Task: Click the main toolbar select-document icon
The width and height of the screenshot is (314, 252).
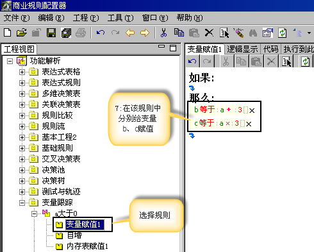Action: [224, 33]
